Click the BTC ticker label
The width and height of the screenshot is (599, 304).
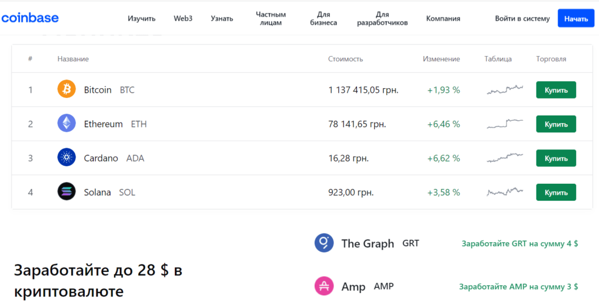pyautogui.click(x=127, y=90)
